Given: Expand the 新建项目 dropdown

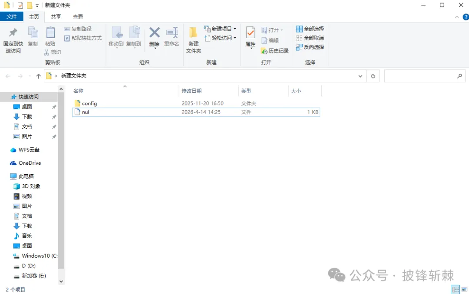Looking at the screenshot, I should [x=235, y=29].
